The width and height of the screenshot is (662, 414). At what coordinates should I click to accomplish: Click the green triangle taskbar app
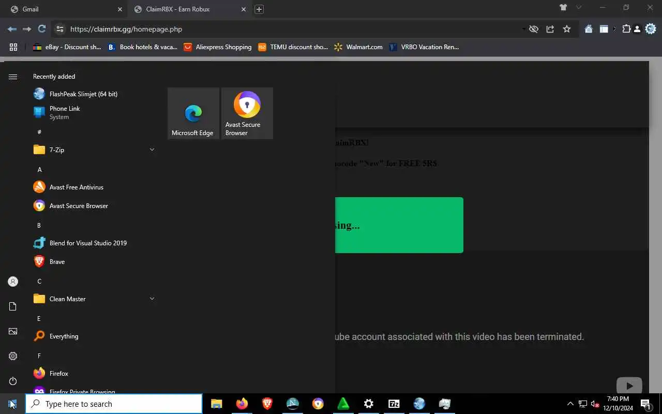point(343,404)
